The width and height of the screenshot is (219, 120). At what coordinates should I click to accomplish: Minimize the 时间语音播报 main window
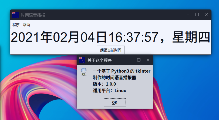(x=188, y=15)
